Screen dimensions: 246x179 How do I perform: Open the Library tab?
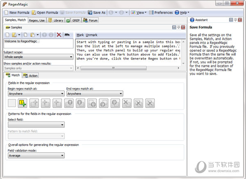(56, 21)
